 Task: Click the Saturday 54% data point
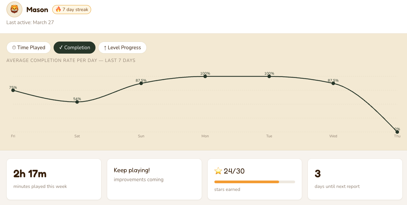[x=77, y=102]
